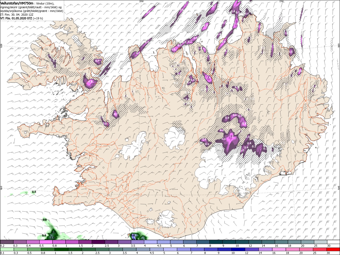Screen dimensions: 340x255
Task: Pick dark purple 2–2.5 snow scale swatch
Action: [98, 242]
